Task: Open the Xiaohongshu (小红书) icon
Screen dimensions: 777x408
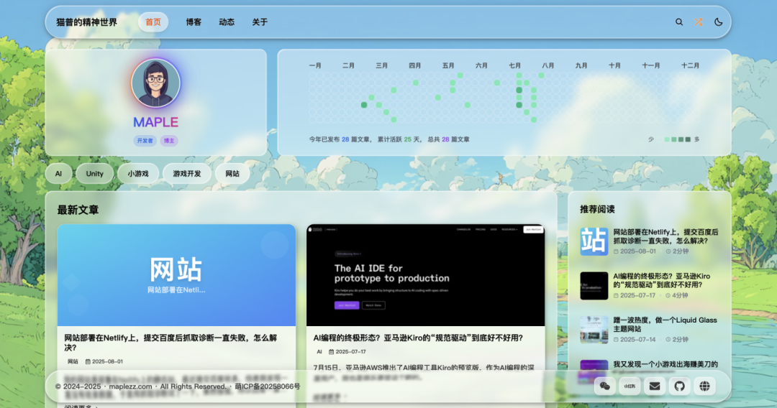Action: point(630,386)
